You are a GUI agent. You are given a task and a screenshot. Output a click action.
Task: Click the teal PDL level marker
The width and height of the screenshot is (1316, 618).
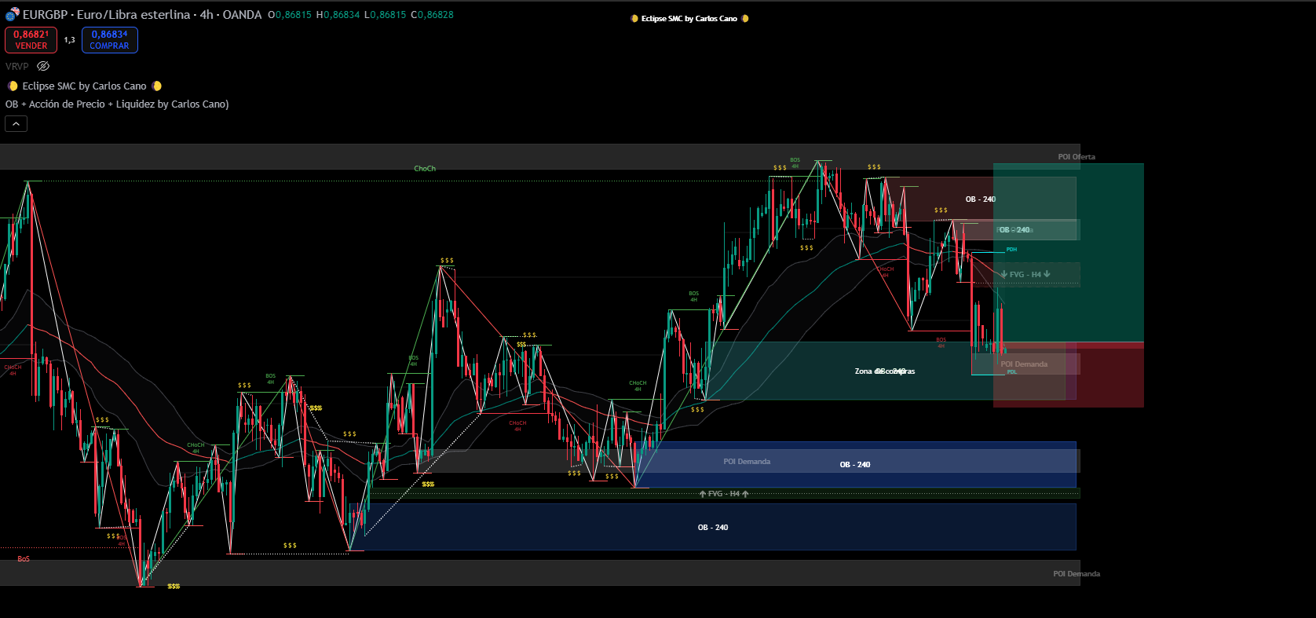(x=1011, y=372)
